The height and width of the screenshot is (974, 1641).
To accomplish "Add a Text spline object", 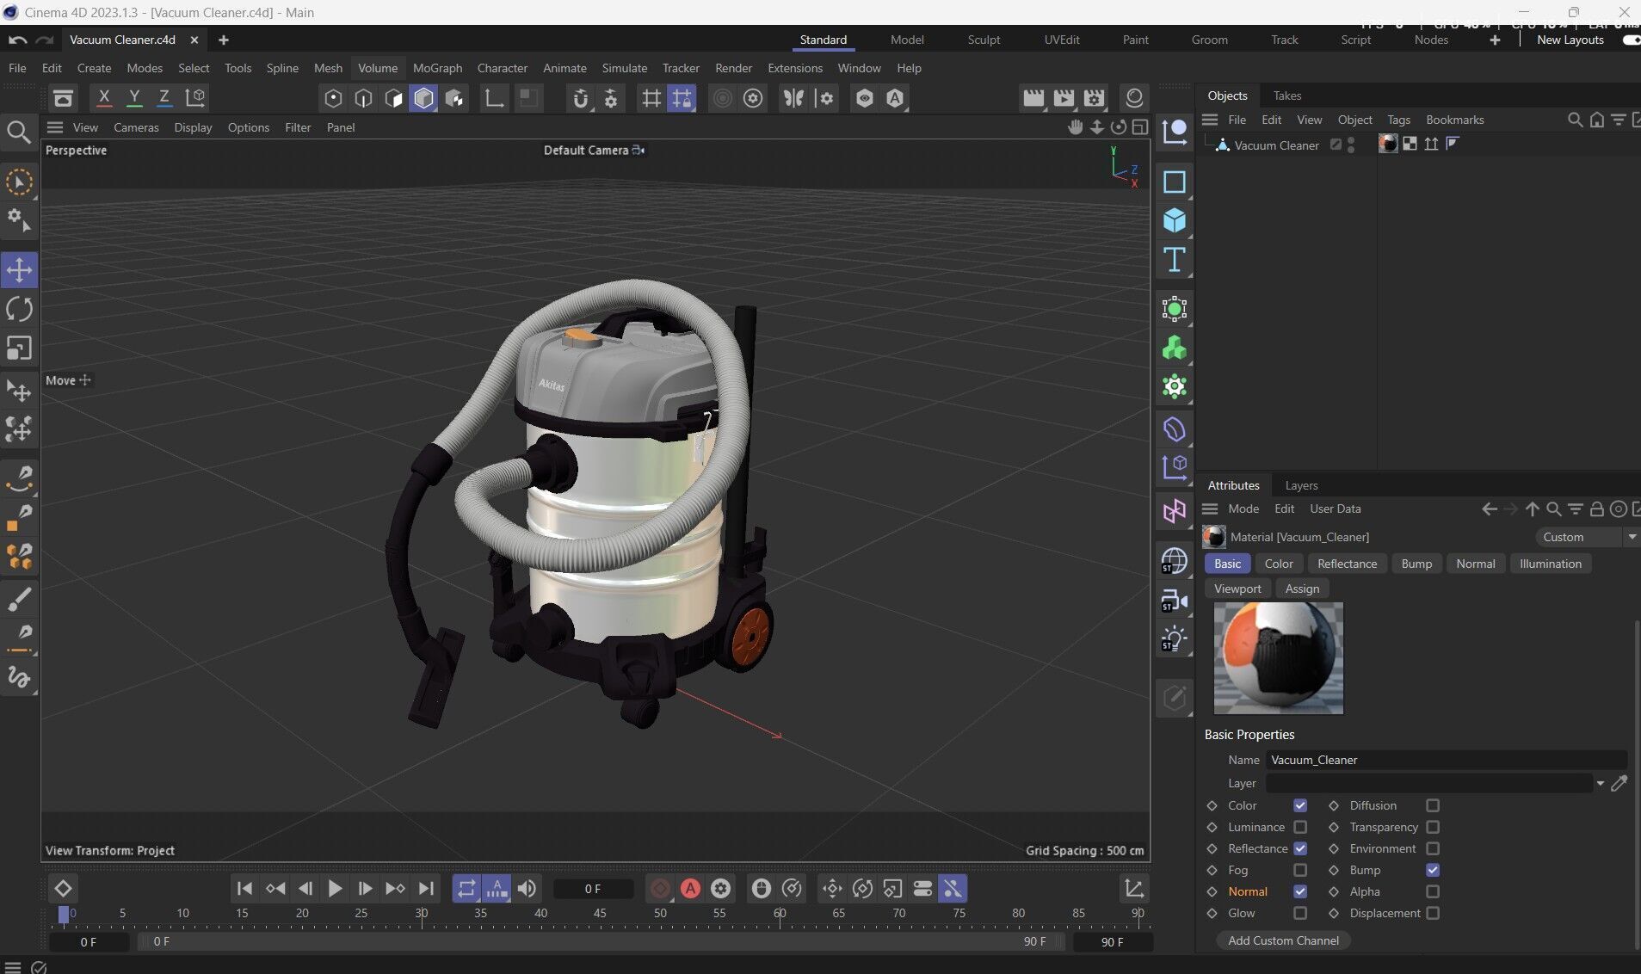I will tap(1175, 260).
